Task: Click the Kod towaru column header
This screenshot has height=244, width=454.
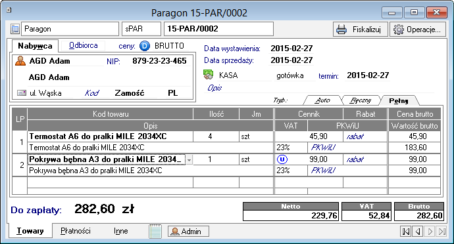Action: [111, 114]
